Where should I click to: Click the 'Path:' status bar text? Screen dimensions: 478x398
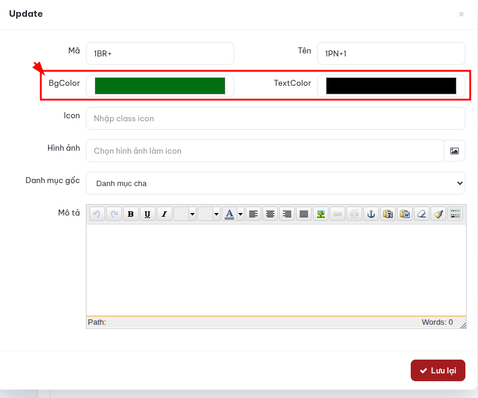[97, 322]
